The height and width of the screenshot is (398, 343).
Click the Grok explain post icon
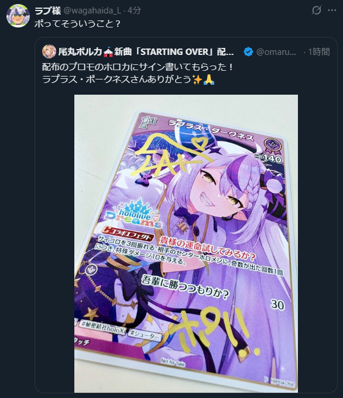point(317,11)
